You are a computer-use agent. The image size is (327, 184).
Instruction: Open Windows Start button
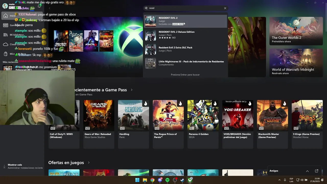coord(137,180)
